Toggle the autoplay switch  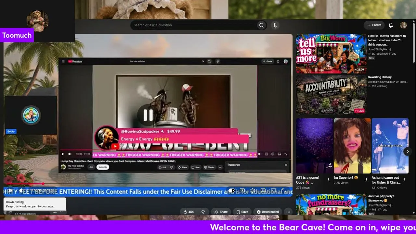pos(232,191)
